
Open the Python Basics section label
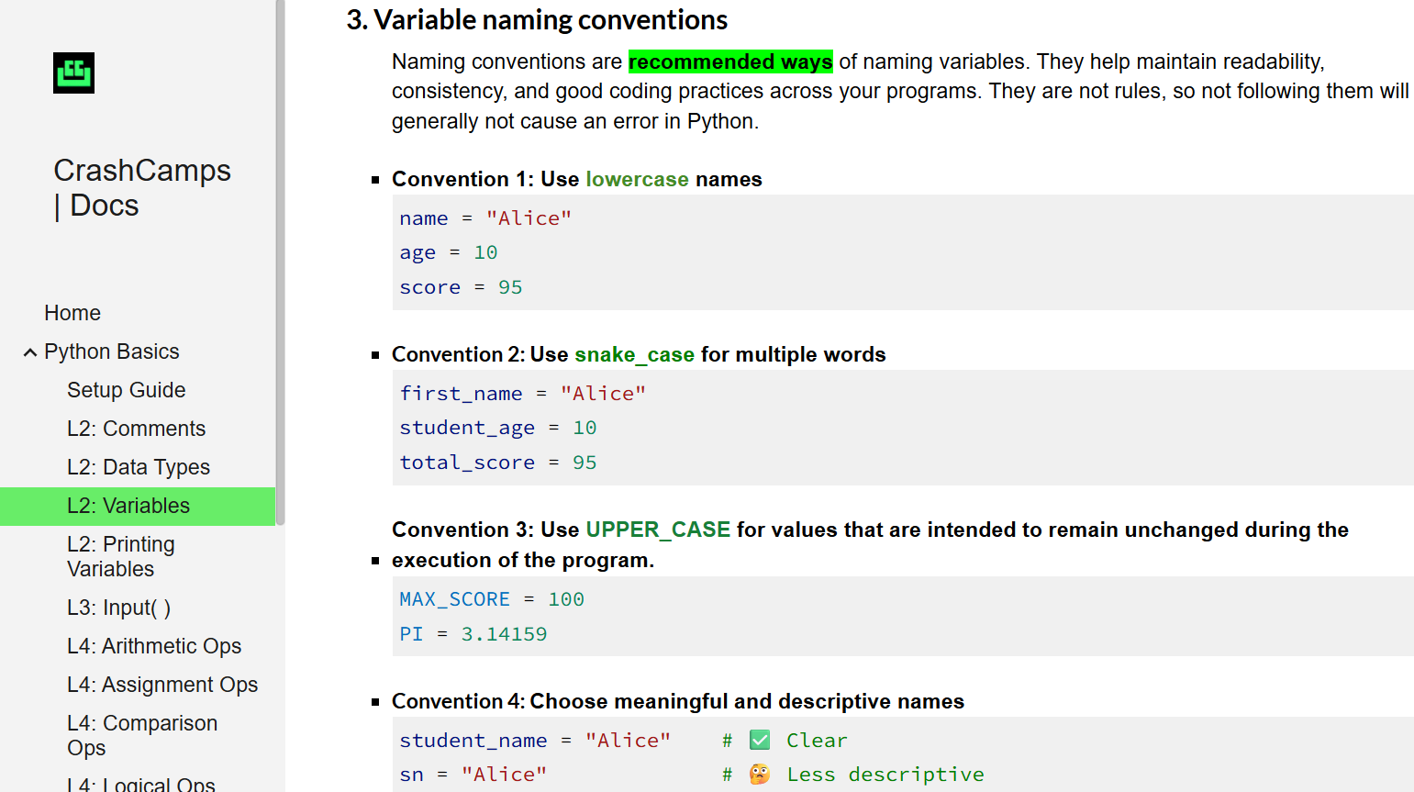112,351
